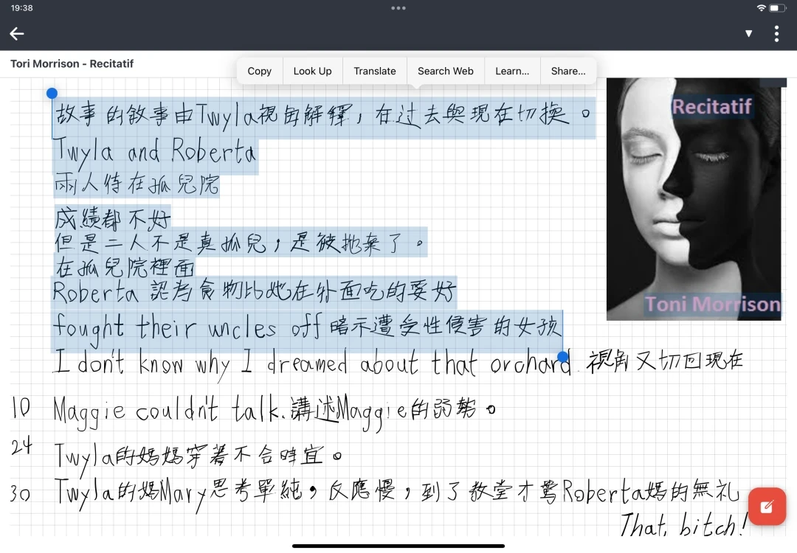Click Search Web in the context menu
Image resolution: width=797 pixels, height=553 pixels.
click(x=445, y=71)
